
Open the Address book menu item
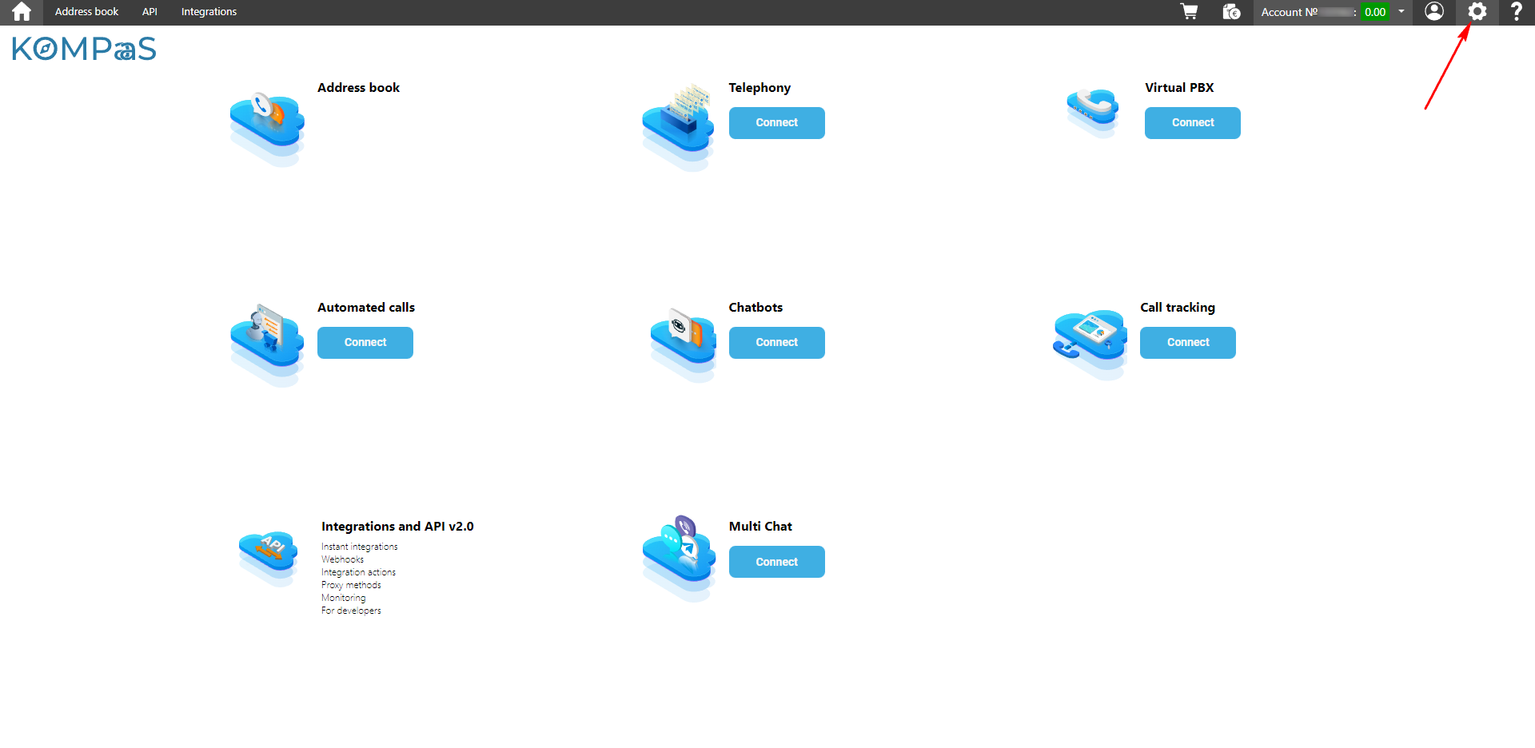86,12
